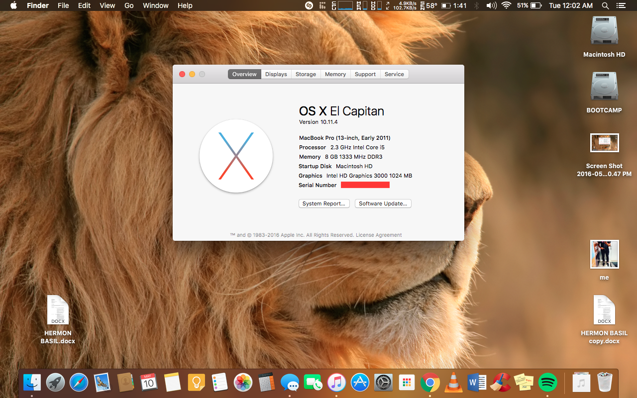This screenshot has width=637, height=398.
Task: Switch to the Service tab
Action: pos(394,74)
